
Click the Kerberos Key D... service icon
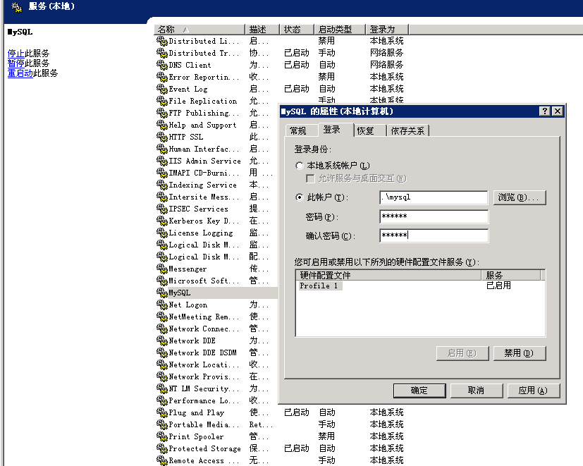[161, 221]
